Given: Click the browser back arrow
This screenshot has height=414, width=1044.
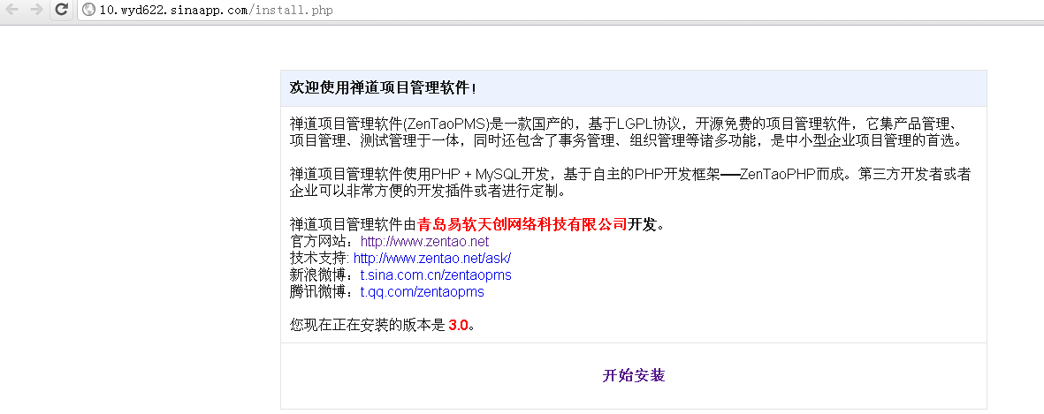Looking at the screenshot, I should (12, 10).
